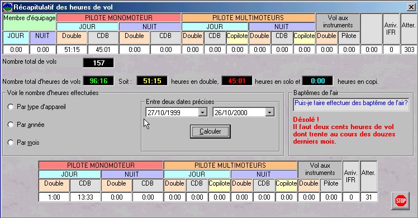
Task: Close the Récapitulatif des heures de vol window
Action: click(411, 7)
